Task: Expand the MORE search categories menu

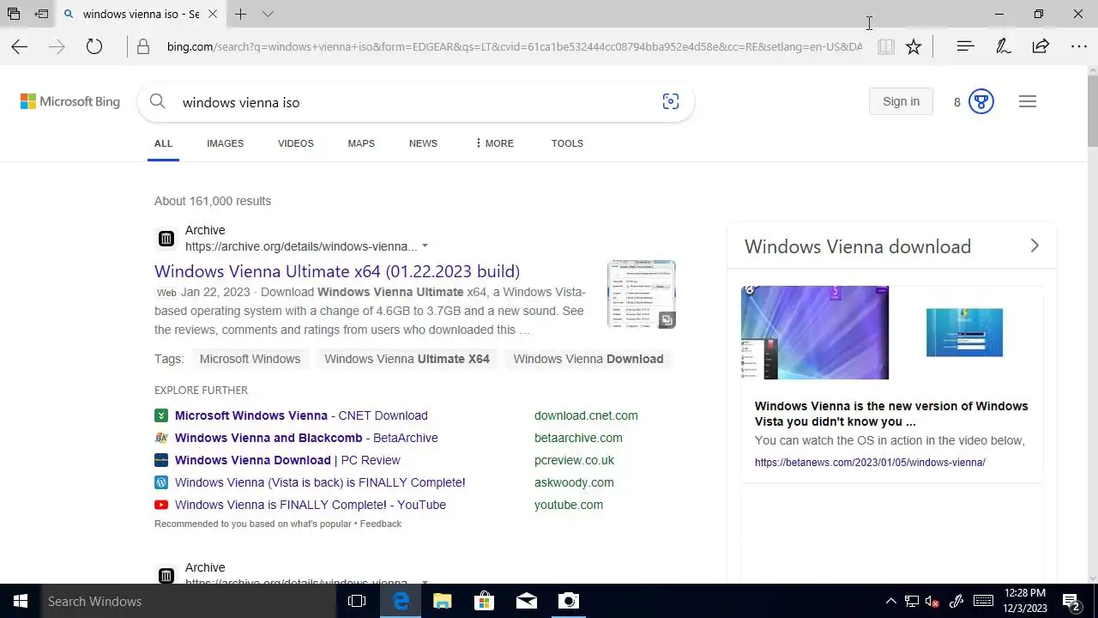Action: point(494,143)
